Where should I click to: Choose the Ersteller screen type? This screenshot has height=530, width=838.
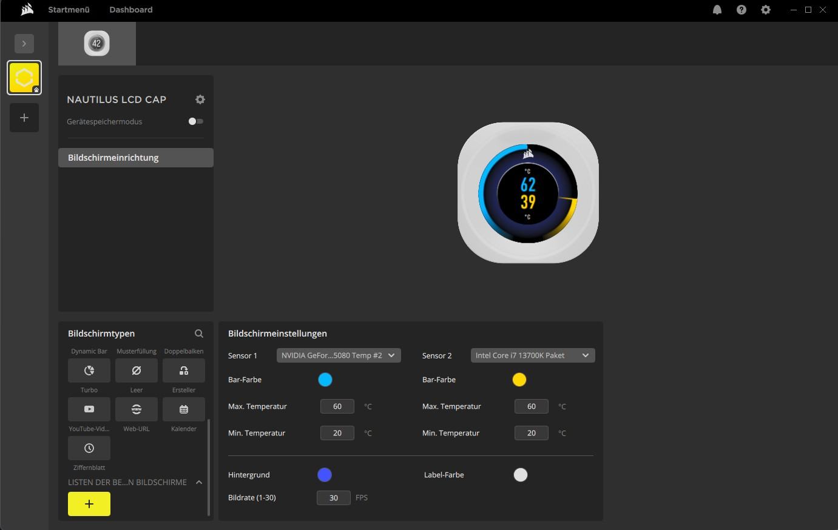[184, 371]
